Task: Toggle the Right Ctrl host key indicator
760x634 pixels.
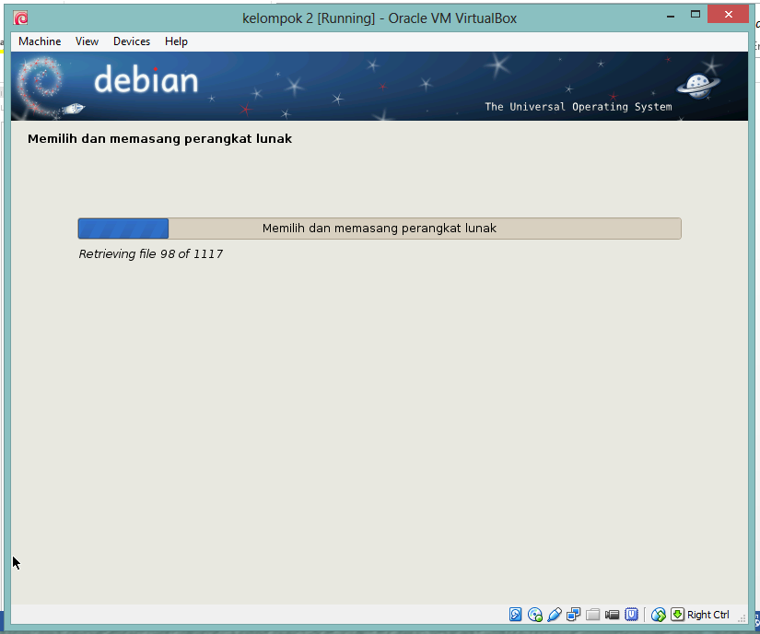Action: (707, 615)
